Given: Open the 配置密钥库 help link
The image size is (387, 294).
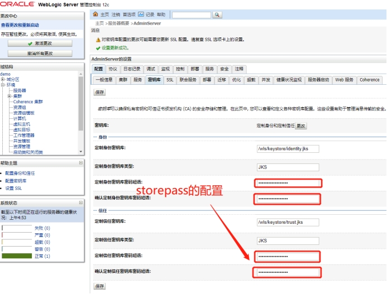Looking at the screenshot, I should coord(16,181).
